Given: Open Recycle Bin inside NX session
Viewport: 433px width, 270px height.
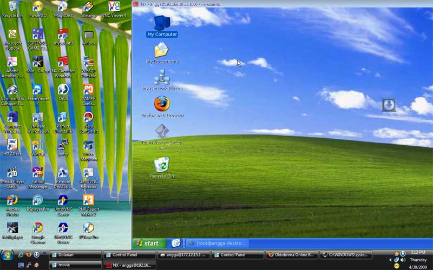Looking at the screenshot, I should pos(162,167).
